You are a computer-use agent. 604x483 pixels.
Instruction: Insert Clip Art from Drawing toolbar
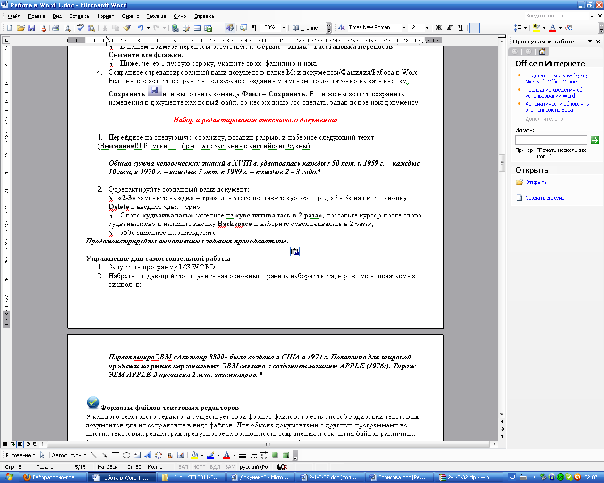click(x=169, y=455)
